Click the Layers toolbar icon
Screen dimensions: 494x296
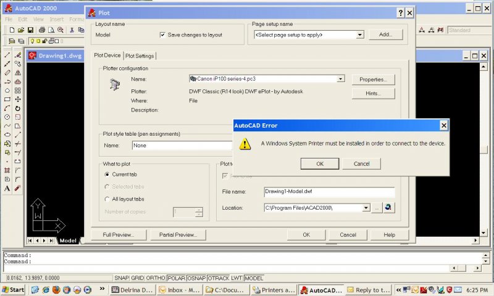[12, 41]
